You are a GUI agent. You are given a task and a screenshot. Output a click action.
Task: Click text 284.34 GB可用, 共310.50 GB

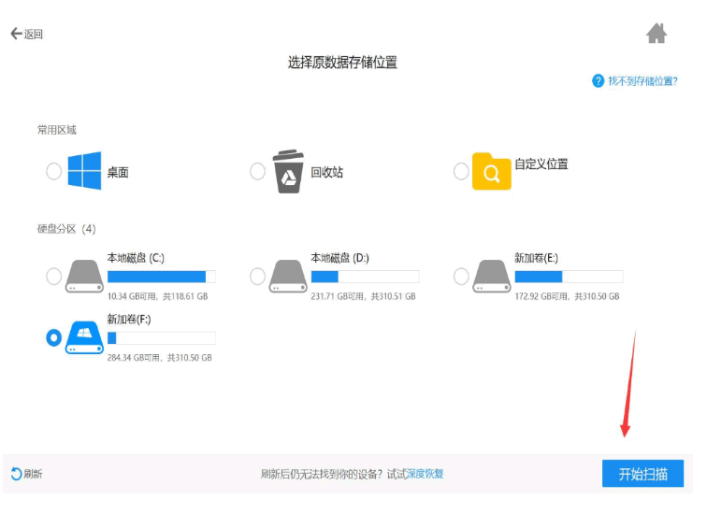coord(160,358)
